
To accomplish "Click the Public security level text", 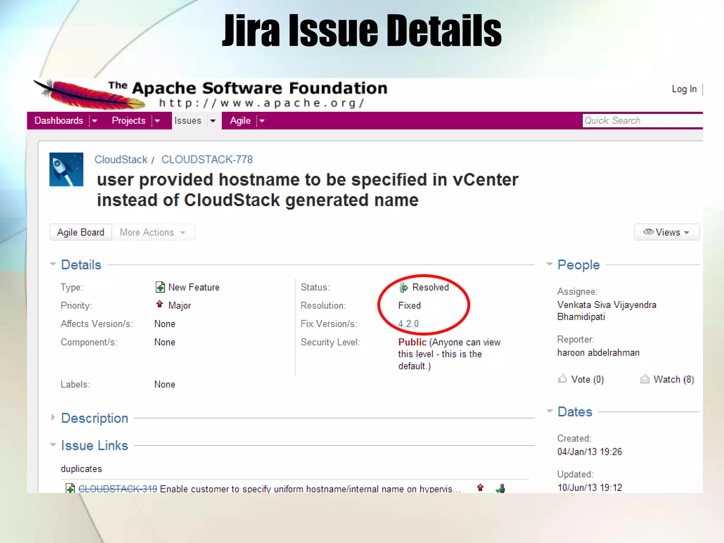I will 412,342.
